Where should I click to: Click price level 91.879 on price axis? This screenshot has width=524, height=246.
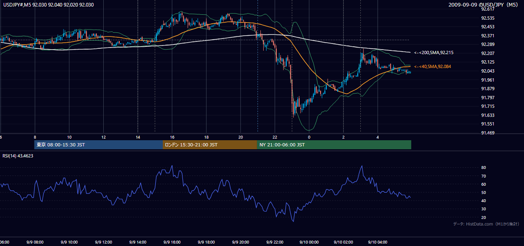488,89
